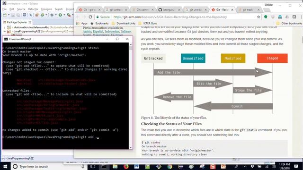
Task: Open the Indonesian translation link
Action: [x=112, y=32]
